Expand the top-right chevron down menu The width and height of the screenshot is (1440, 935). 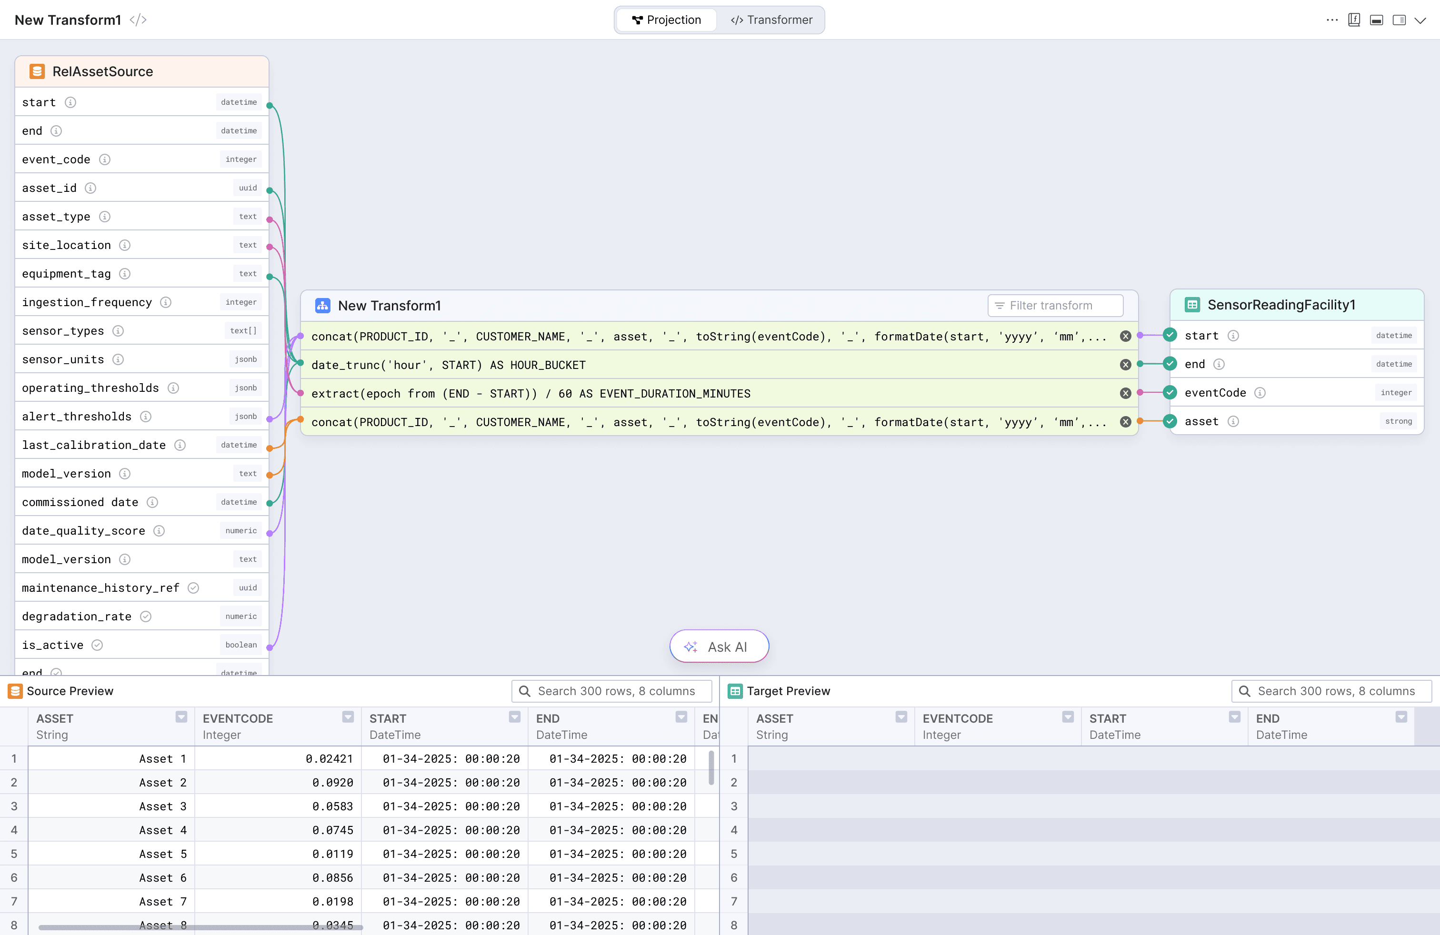click(1420, 20)
